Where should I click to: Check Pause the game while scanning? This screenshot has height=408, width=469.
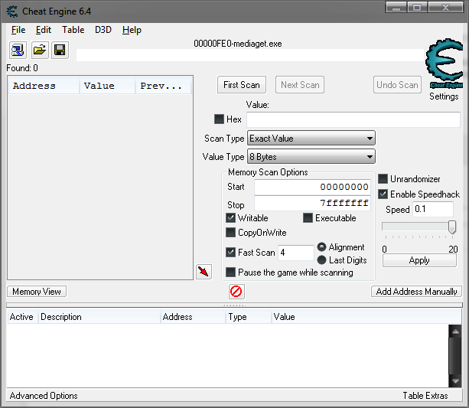tap(230, 272)
